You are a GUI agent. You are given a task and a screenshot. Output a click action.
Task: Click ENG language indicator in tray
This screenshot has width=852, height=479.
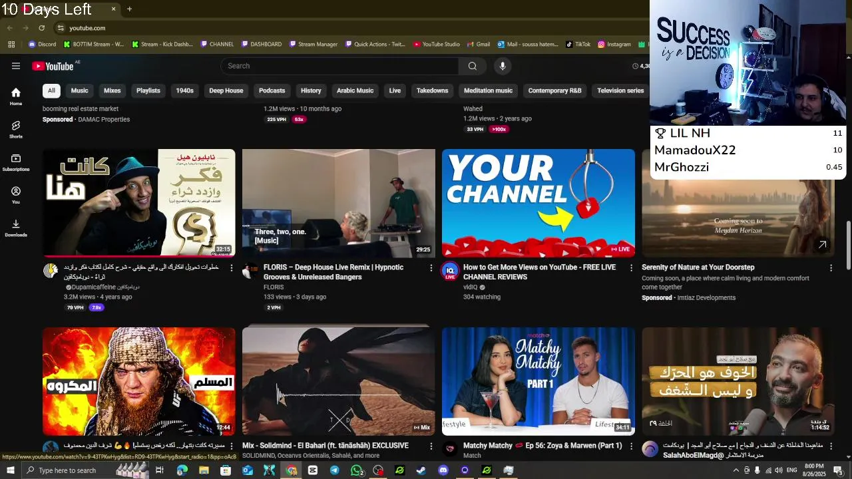click(x=792, y=470)
